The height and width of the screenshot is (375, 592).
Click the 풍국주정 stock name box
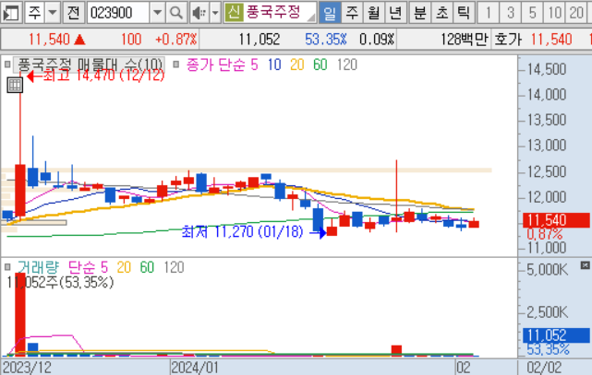[279, 12]
